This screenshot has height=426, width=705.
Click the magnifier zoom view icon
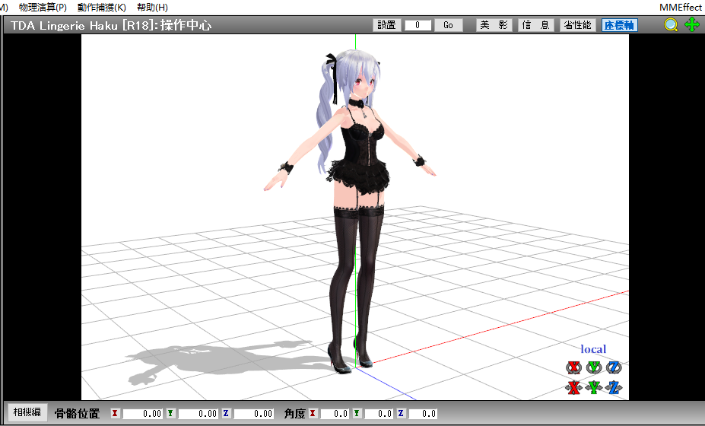[670, 25]
